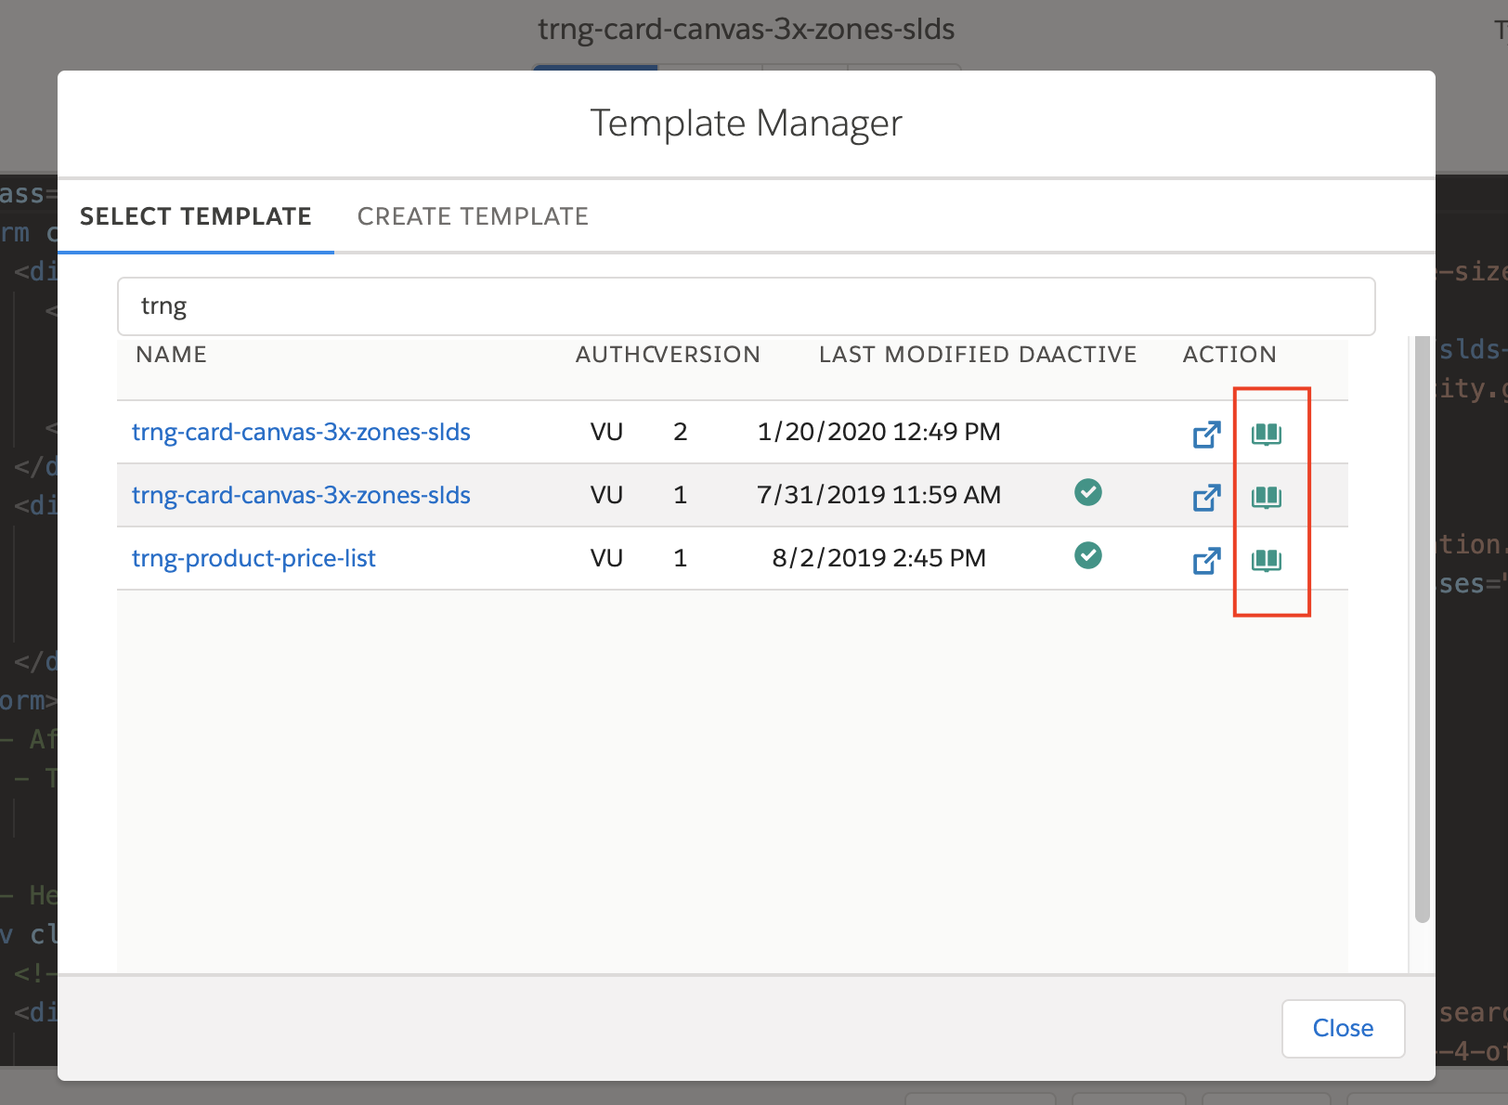1508x1105 pixels.
Task: Open trng-card-canvas-3x-zones-slds version 1 link
Action: pos(301,495)
